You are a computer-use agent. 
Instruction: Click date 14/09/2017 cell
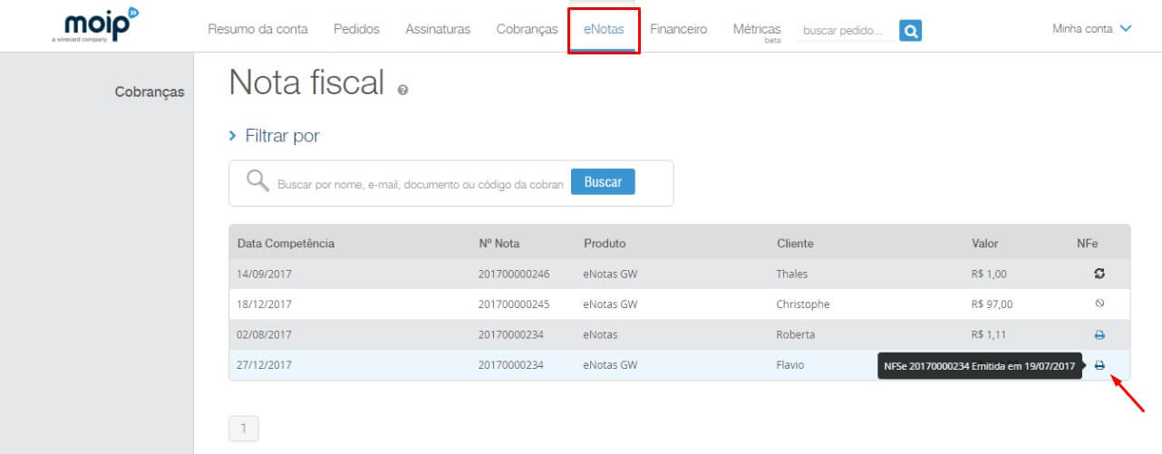tap(265, 274)
